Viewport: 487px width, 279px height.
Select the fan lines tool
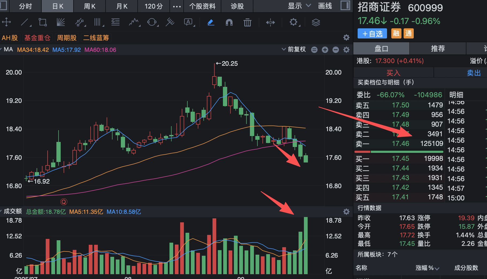(61, 22)
